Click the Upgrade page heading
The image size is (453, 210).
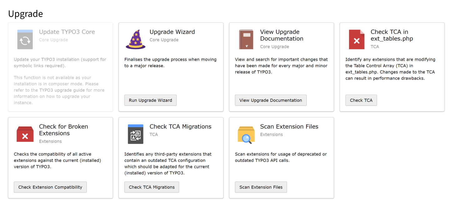click(26, 14)
